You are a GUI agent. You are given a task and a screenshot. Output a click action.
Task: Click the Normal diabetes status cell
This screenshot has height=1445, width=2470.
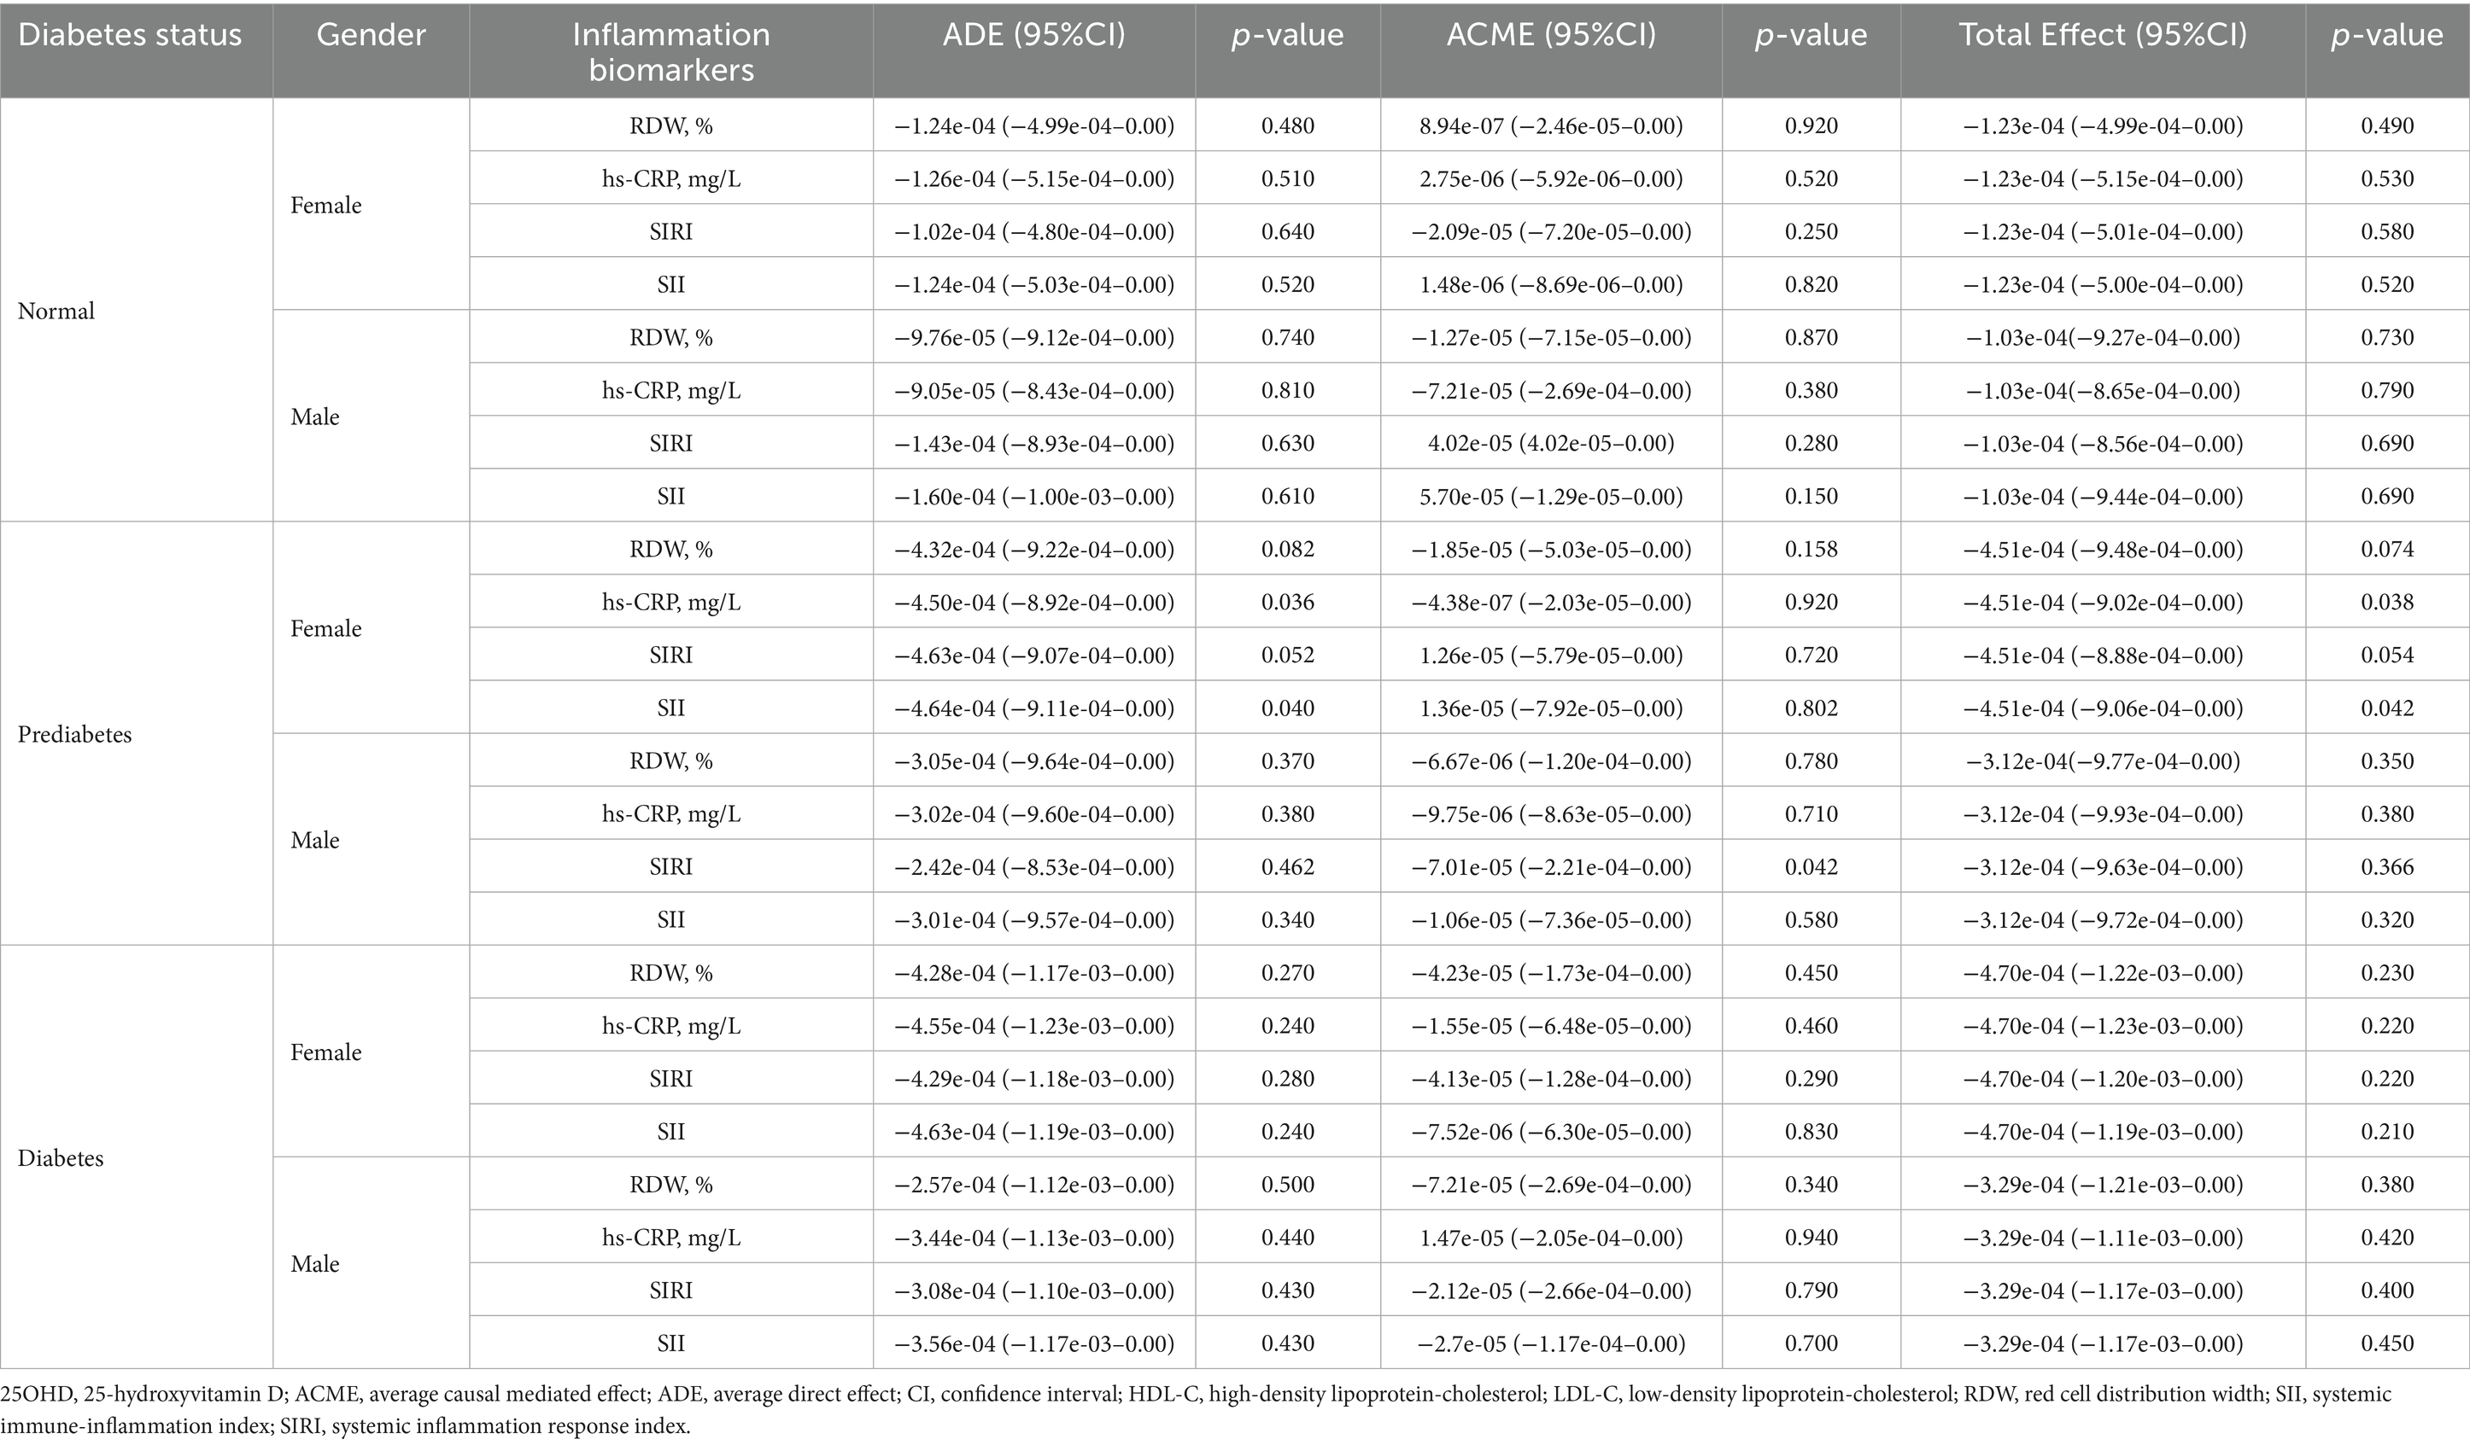(x=57, y=312)
